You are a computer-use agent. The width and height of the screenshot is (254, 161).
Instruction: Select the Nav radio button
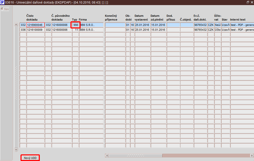point(2,9)
